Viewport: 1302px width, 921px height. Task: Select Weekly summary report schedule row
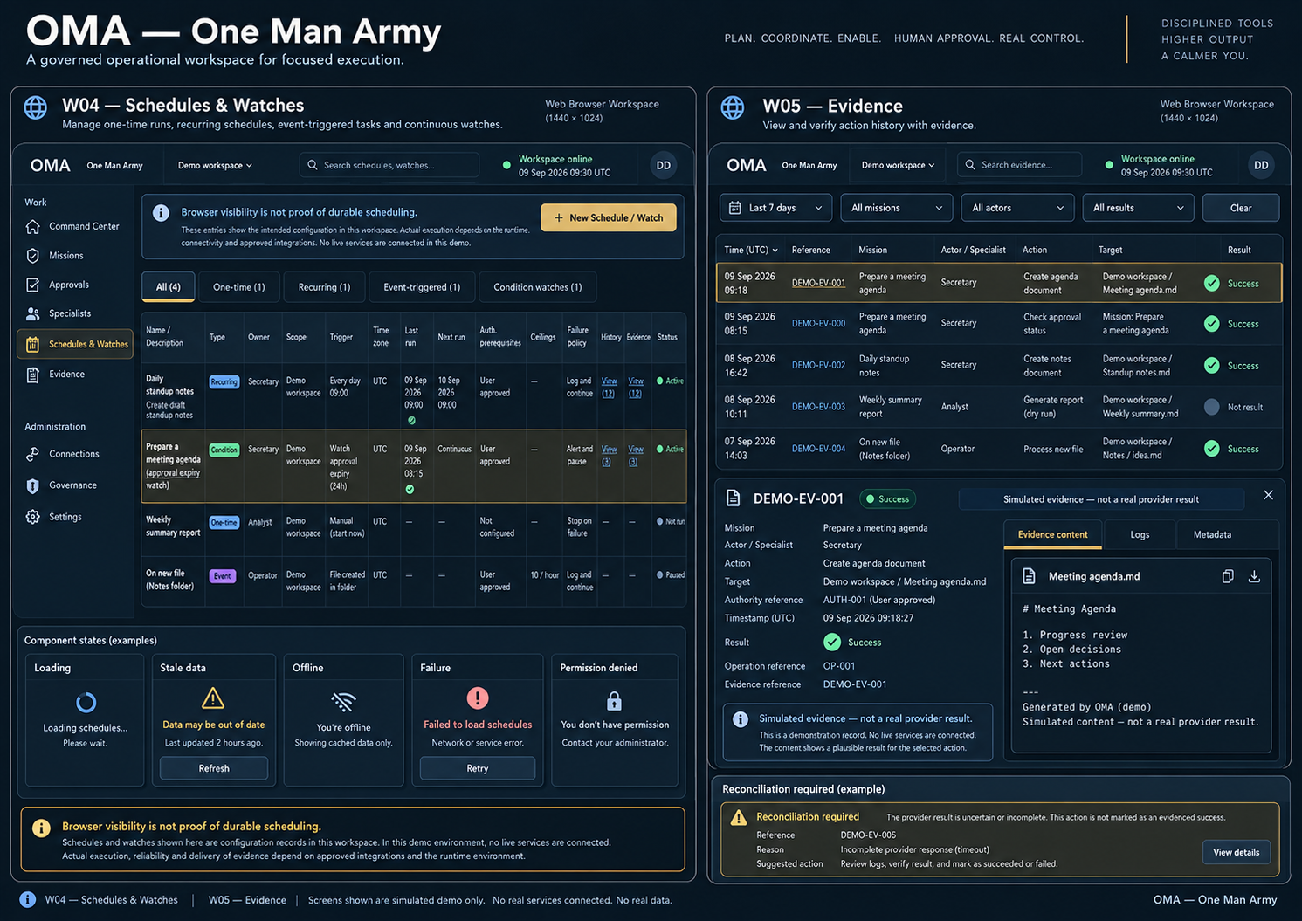point(414,529)
